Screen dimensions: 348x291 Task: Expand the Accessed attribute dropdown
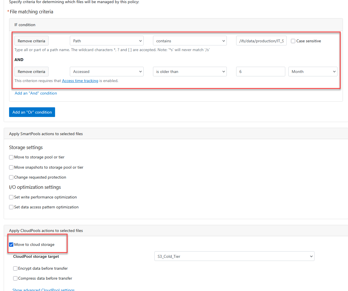coord(106,72)
